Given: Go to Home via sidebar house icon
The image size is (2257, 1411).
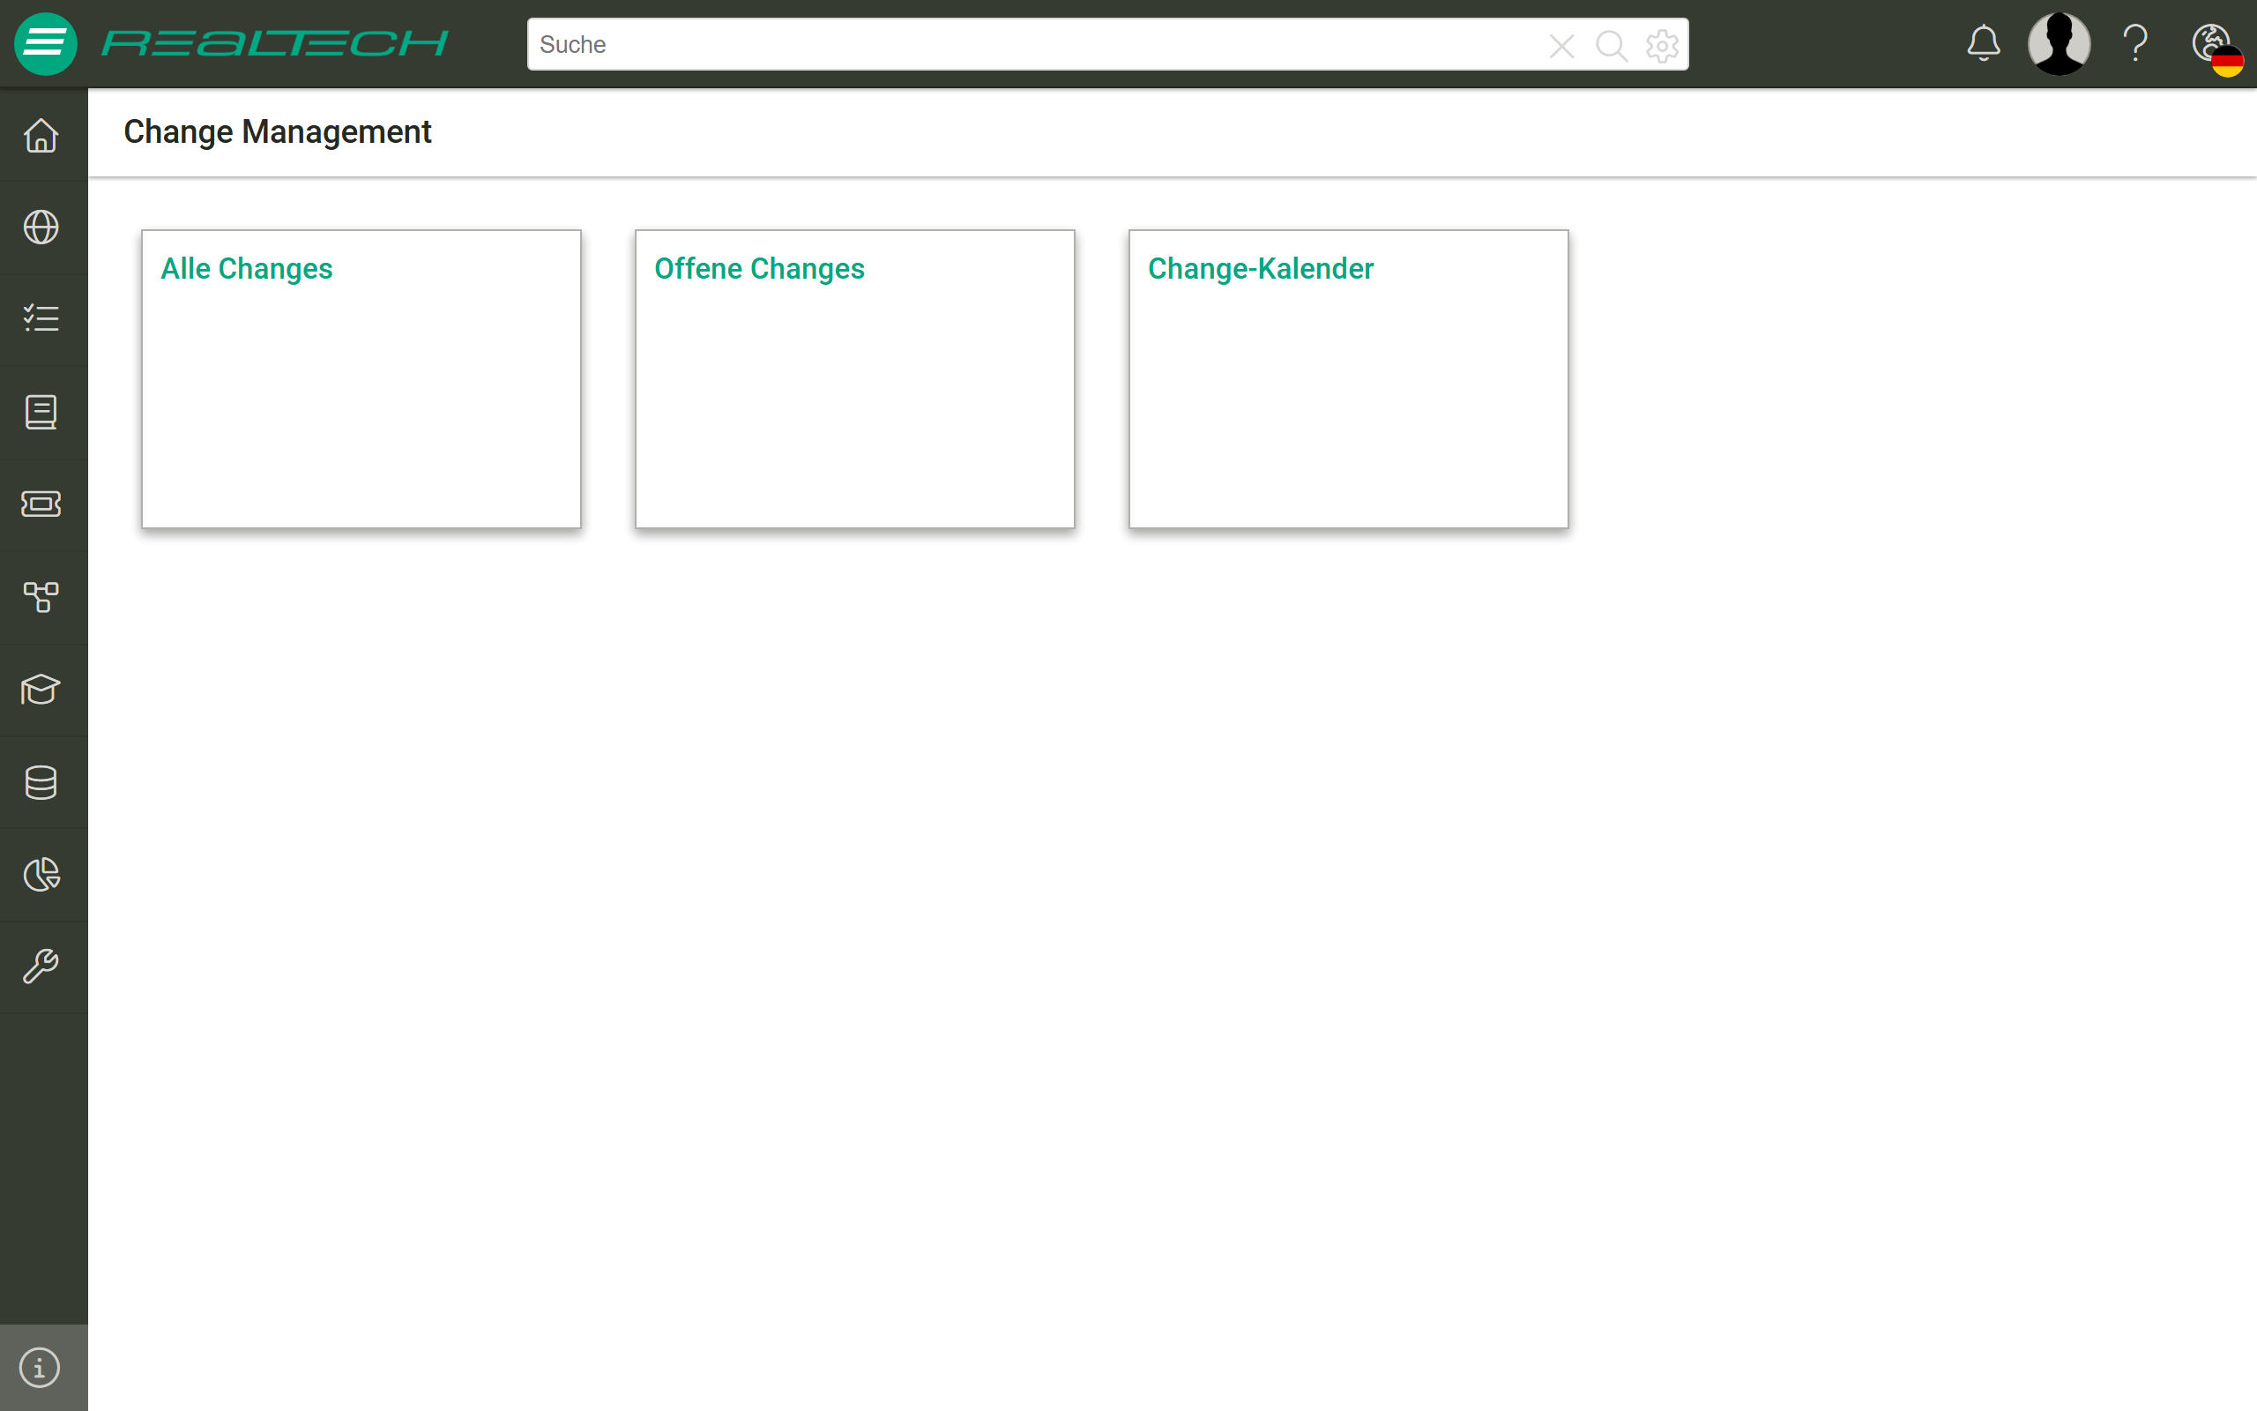Looking at the screenshot, I should click(41, 135).
